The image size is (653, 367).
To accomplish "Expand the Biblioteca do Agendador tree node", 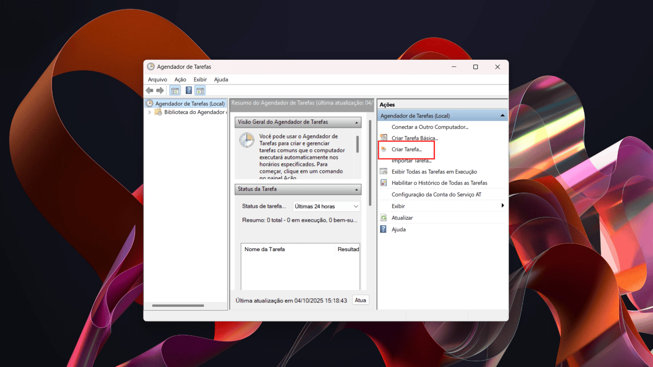I will pos(149,112).
